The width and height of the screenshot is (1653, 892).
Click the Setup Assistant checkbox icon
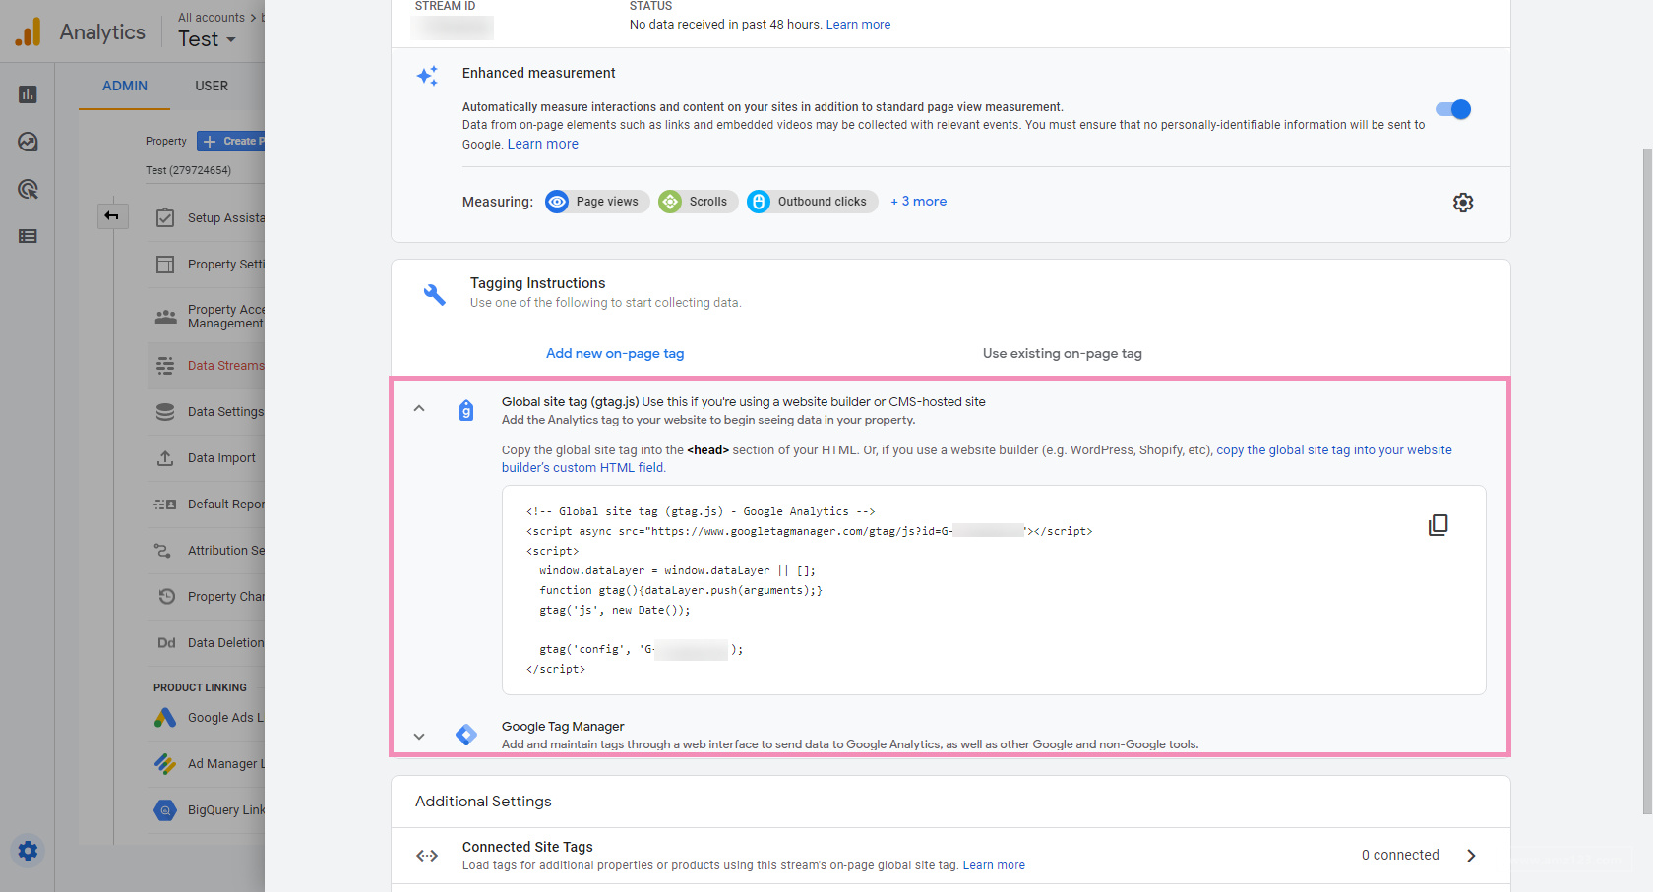[x=165, y=217]
